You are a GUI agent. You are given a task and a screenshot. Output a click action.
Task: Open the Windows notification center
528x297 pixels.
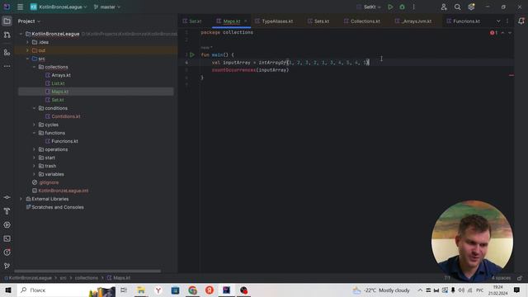coord(517,290)
